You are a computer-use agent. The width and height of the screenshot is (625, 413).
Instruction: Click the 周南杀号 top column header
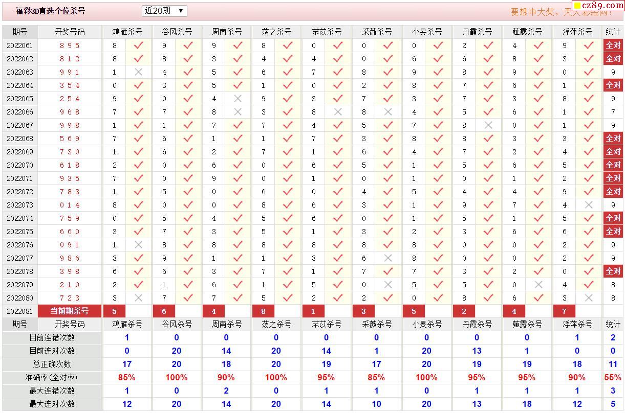tap(227, 32)
